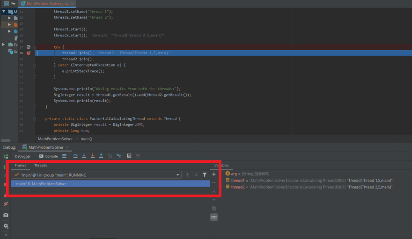The height and width of the screenshot is (239, 412).
Task: Collapse the top project root tree arrow
Action: pos(4,11)
